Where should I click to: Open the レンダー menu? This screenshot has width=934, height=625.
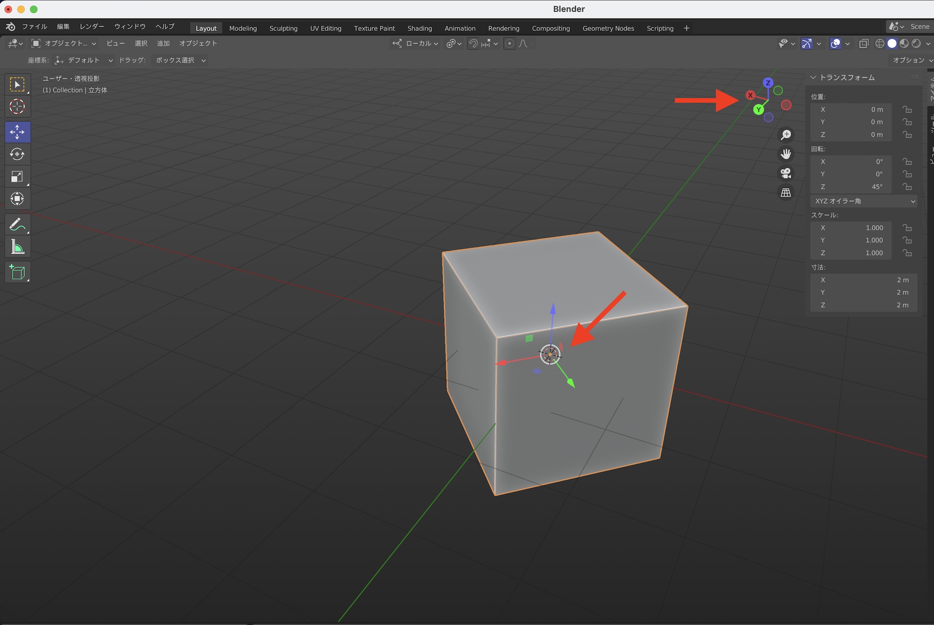pyautogui.click(x=92, y=27)
